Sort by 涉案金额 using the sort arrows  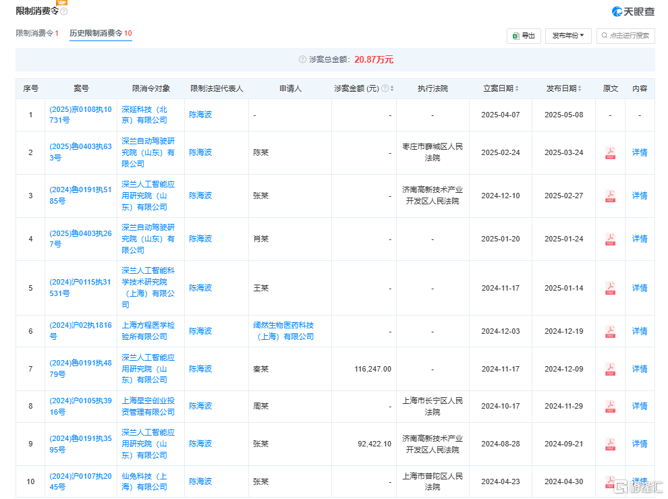[392, 88]
